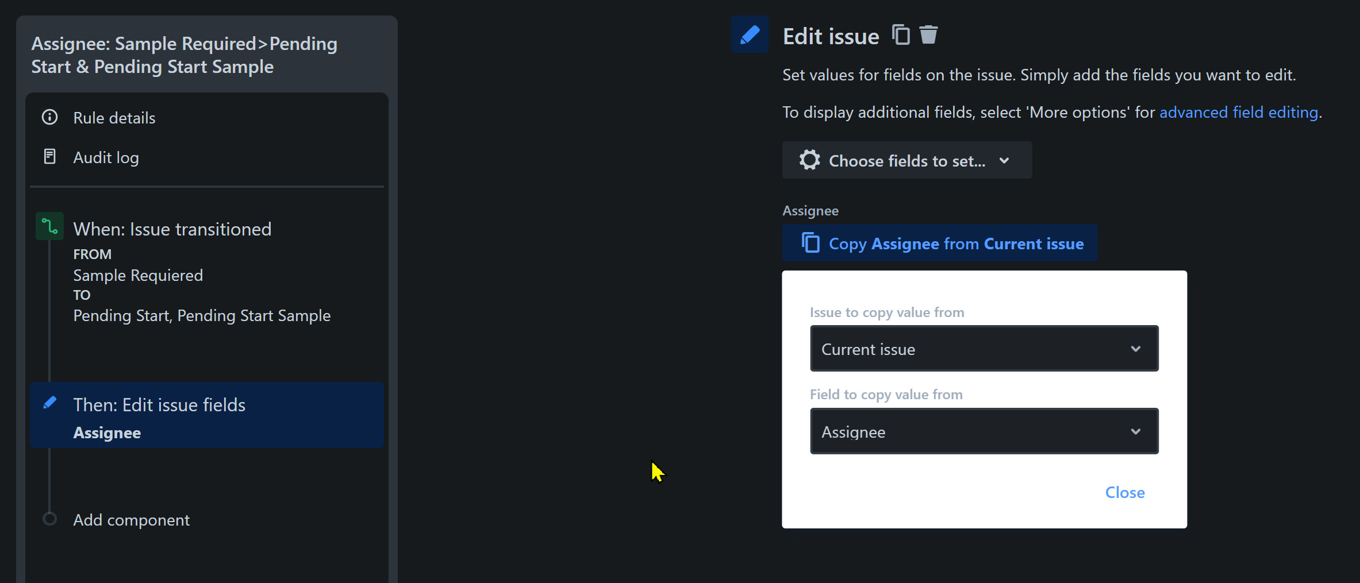Open the Audit log section

click(106, 157)
